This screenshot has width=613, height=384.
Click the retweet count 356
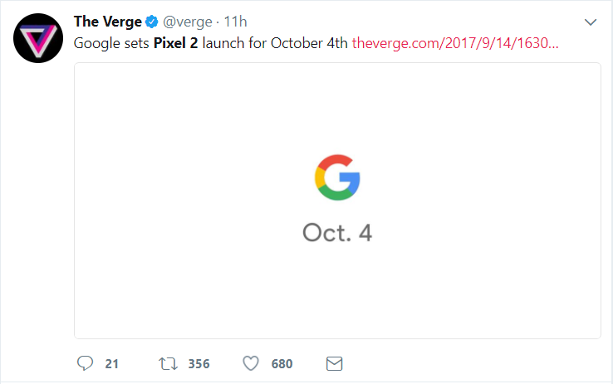[x=199, y=363]
